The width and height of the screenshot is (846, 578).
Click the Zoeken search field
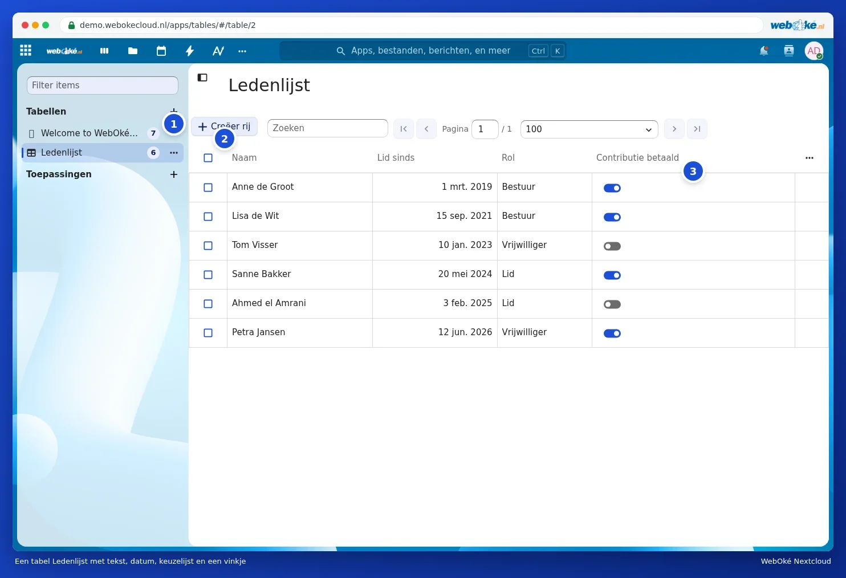[328, 128]
